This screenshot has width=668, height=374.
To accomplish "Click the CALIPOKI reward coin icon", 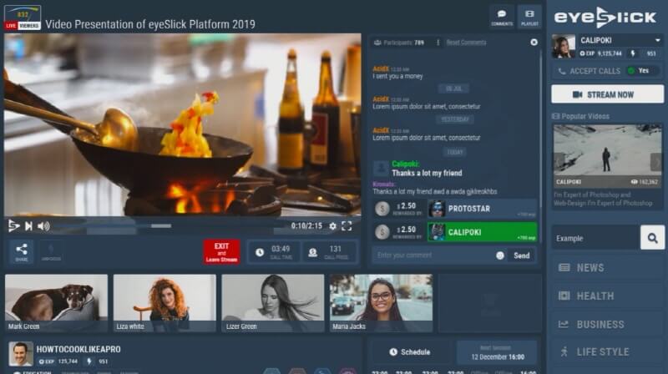I will 382,232.
